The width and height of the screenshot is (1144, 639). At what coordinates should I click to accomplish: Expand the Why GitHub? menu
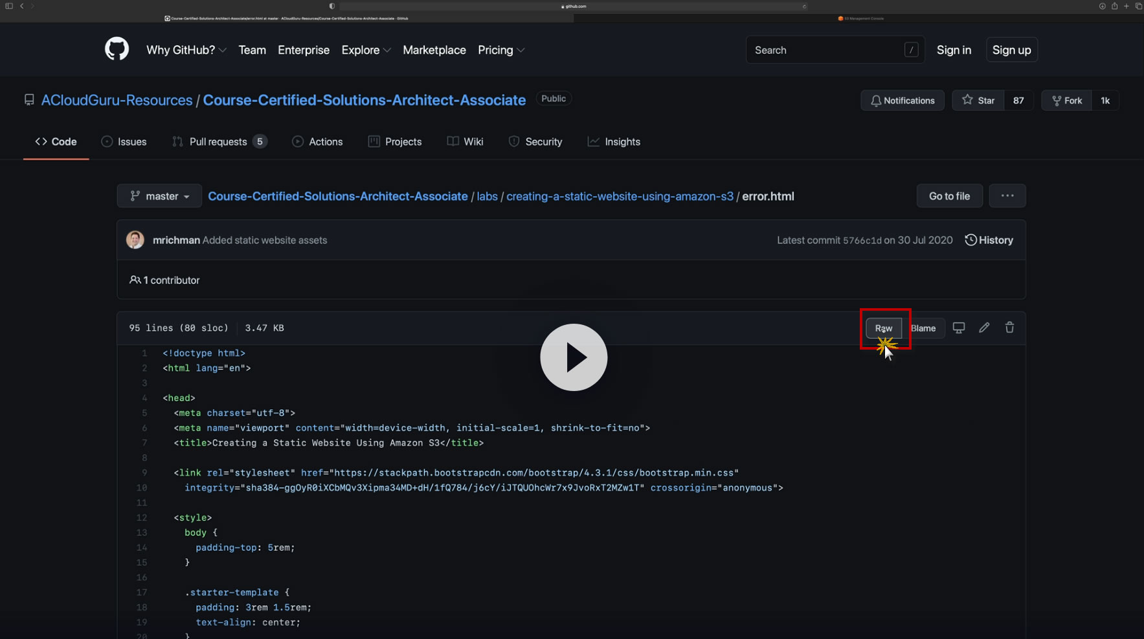186,50
